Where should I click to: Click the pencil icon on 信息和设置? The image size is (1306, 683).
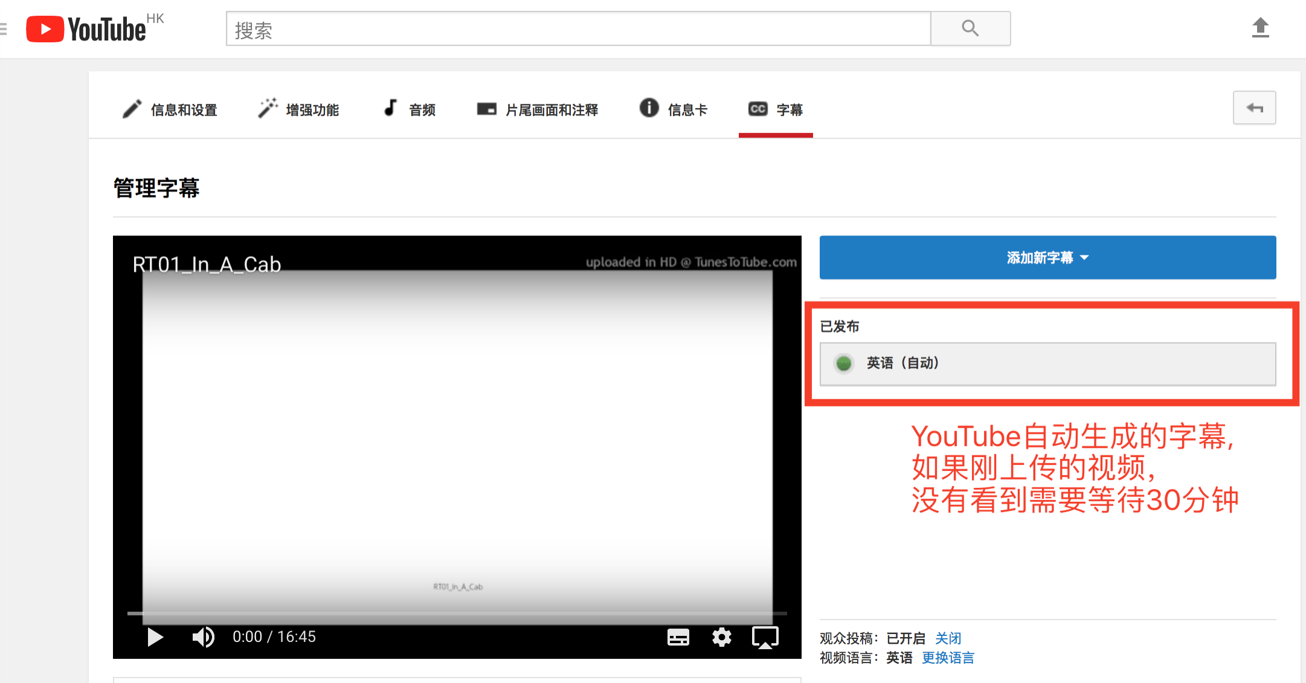(132, 109)
